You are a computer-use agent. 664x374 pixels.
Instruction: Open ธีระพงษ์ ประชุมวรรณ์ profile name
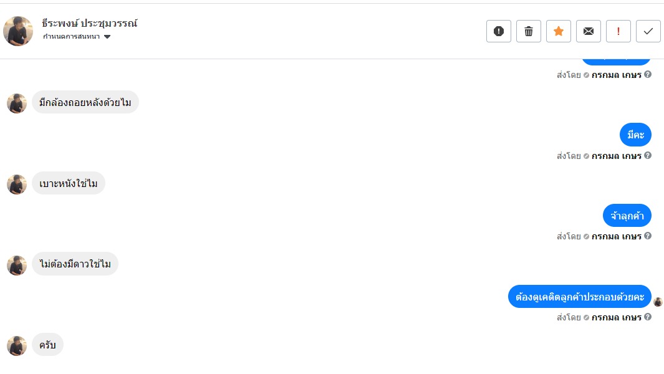pos(90,24)
